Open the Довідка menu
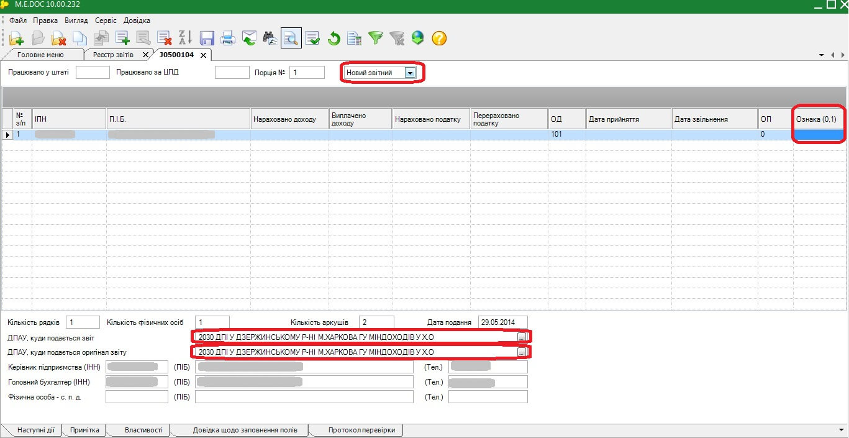849x438 pixels. pyautogui.click(x=137, y=21)
